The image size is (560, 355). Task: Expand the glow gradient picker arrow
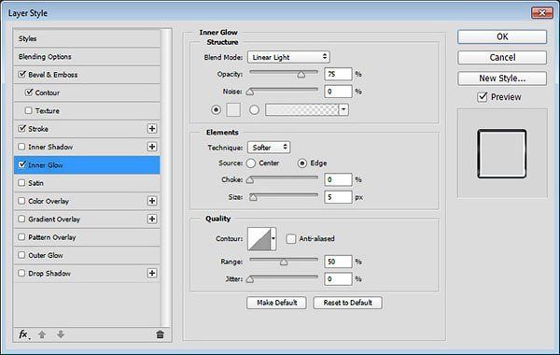point(343,109)
